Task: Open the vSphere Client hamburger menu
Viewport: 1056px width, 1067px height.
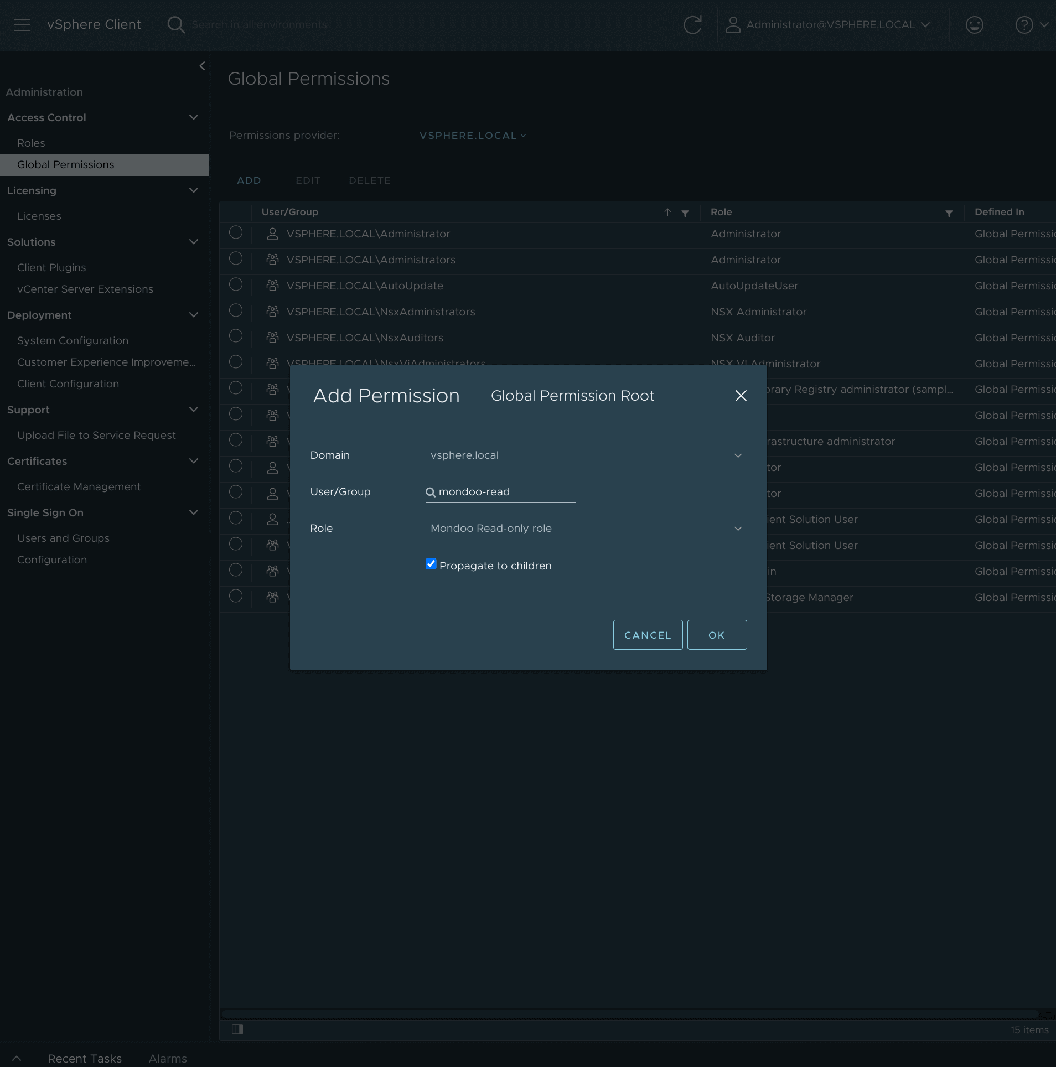Action: (22, 24)
